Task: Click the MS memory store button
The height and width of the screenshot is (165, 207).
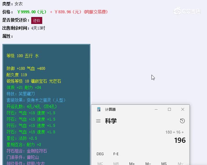Action: [164, 164]
